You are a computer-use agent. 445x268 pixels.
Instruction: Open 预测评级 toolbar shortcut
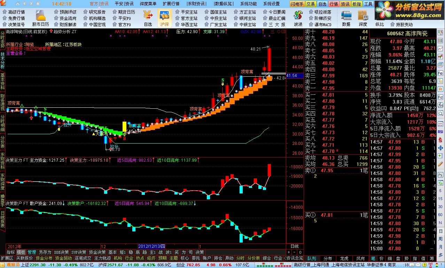click(x=64, y=12)
